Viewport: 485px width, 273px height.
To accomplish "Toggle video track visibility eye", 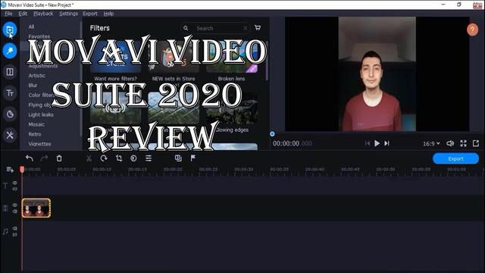I will point(15,205).
